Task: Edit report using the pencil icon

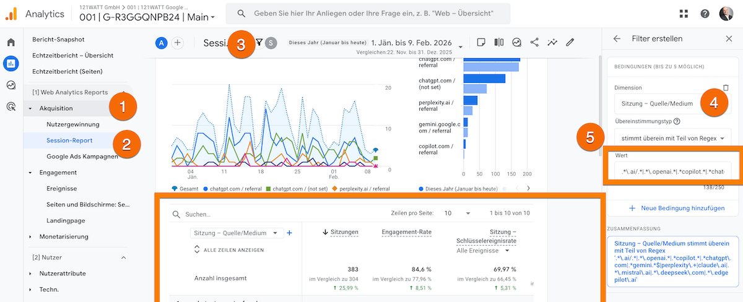Action: (570, 42)
